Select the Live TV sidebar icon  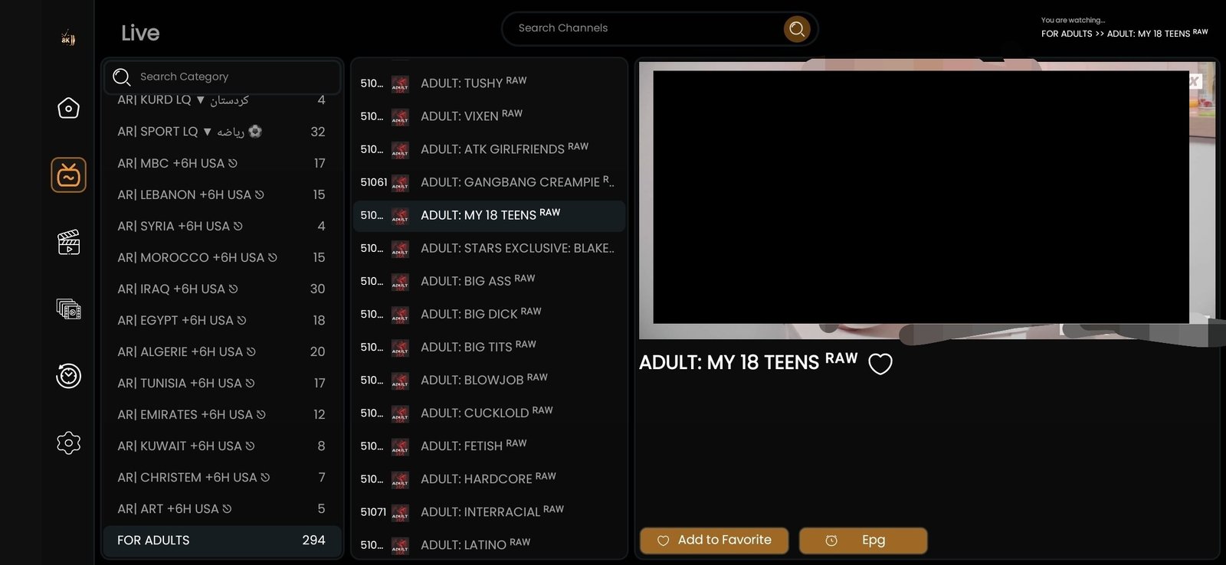[x=68, y=175]
